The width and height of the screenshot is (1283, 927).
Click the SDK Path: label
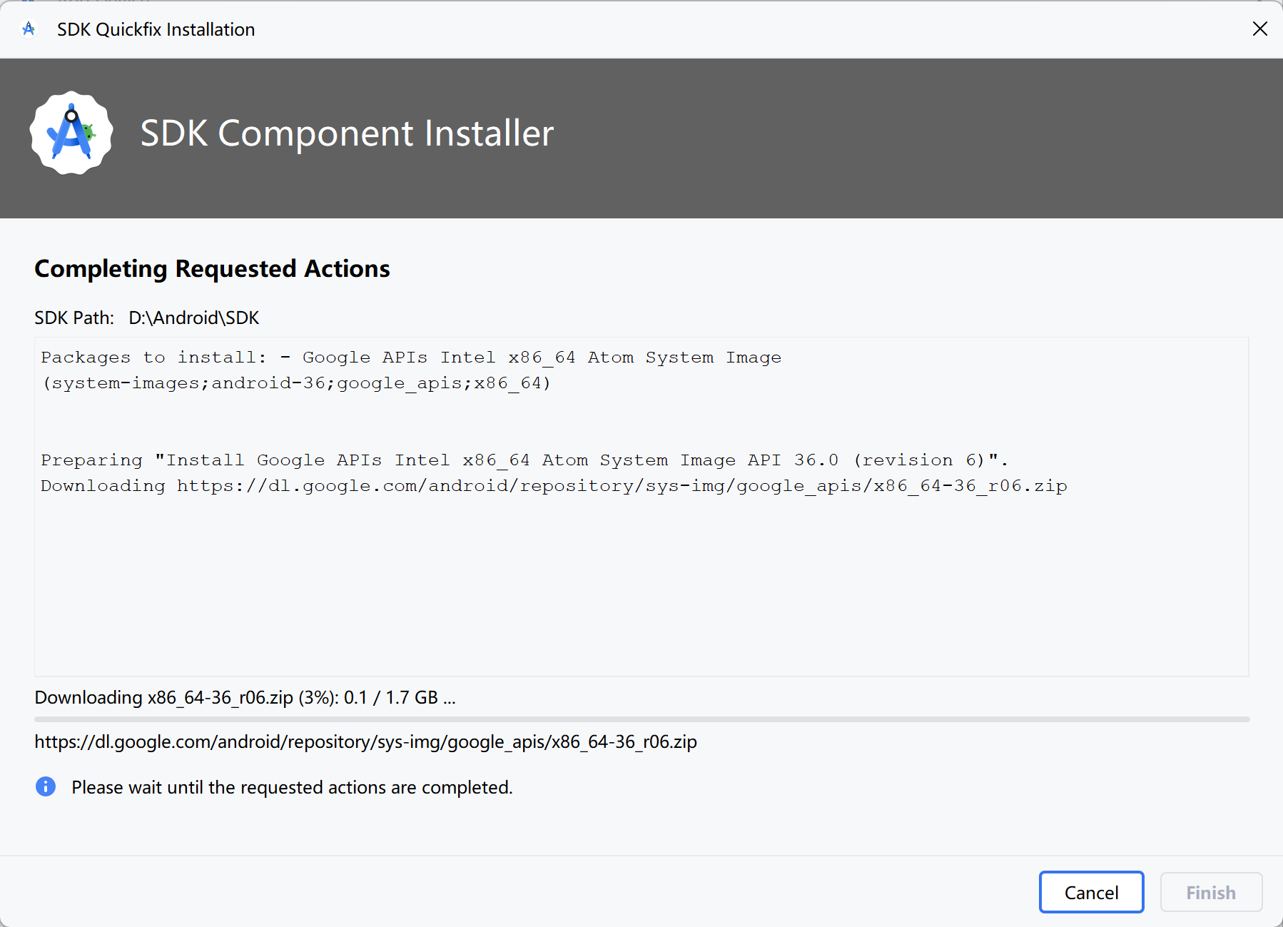(74, 318)
